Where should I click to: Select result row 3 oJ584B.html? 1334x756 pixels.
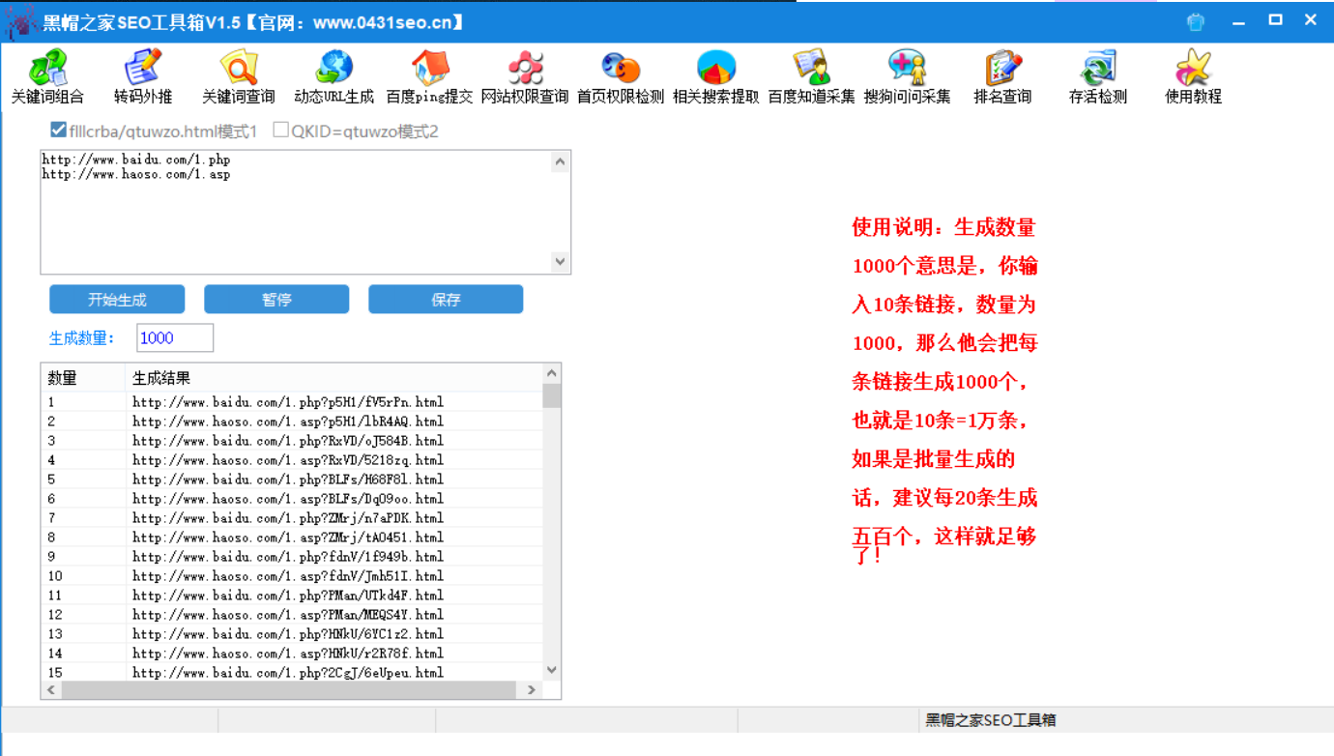292,441
